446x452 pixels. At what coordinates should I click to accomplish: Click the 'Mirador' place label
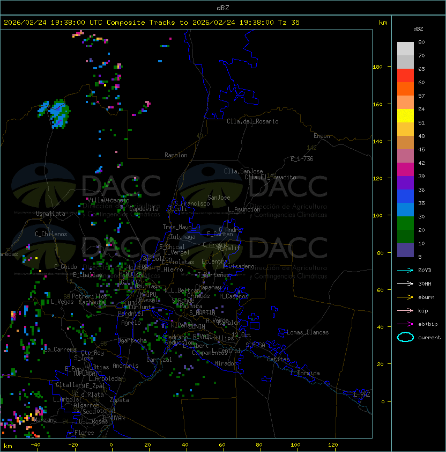click(x=226, y=363)
